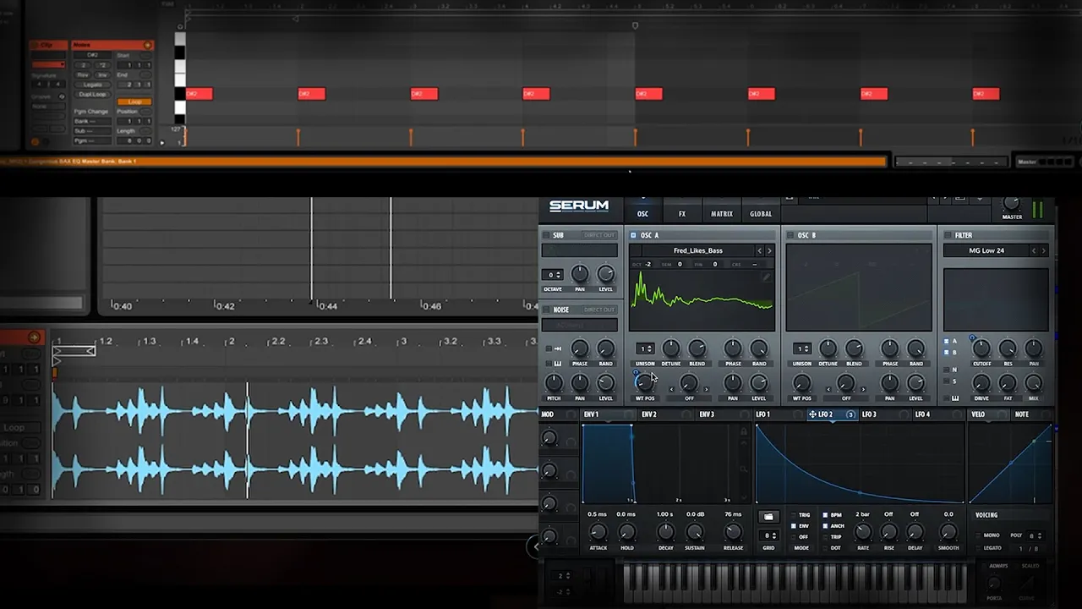The image size is (1082, 609).
Task: Click the OSC A warp mode left arrow
Action: tap(672, 389)
